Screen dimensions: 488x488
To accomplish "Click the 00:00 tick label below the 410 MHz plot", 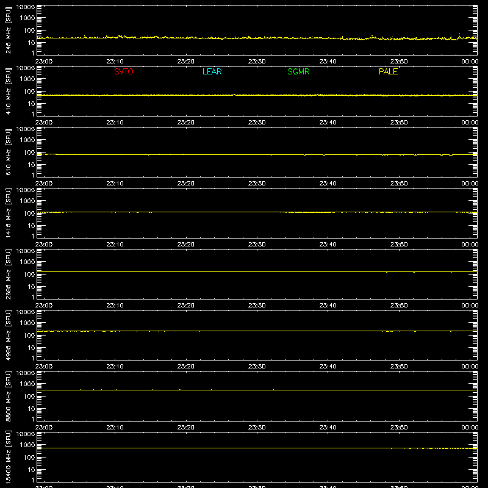I will pos(470,123).
